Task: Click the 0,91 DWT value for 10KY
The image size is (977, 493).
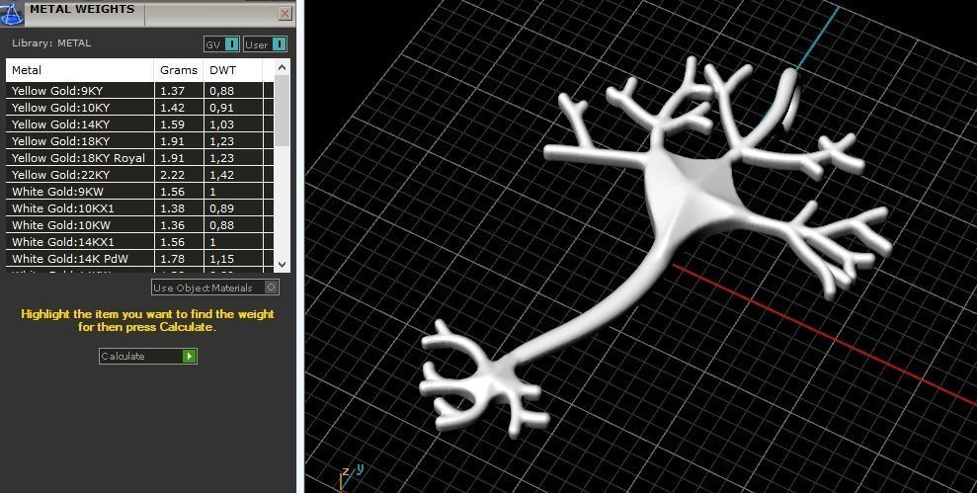Action: [222, 108]
